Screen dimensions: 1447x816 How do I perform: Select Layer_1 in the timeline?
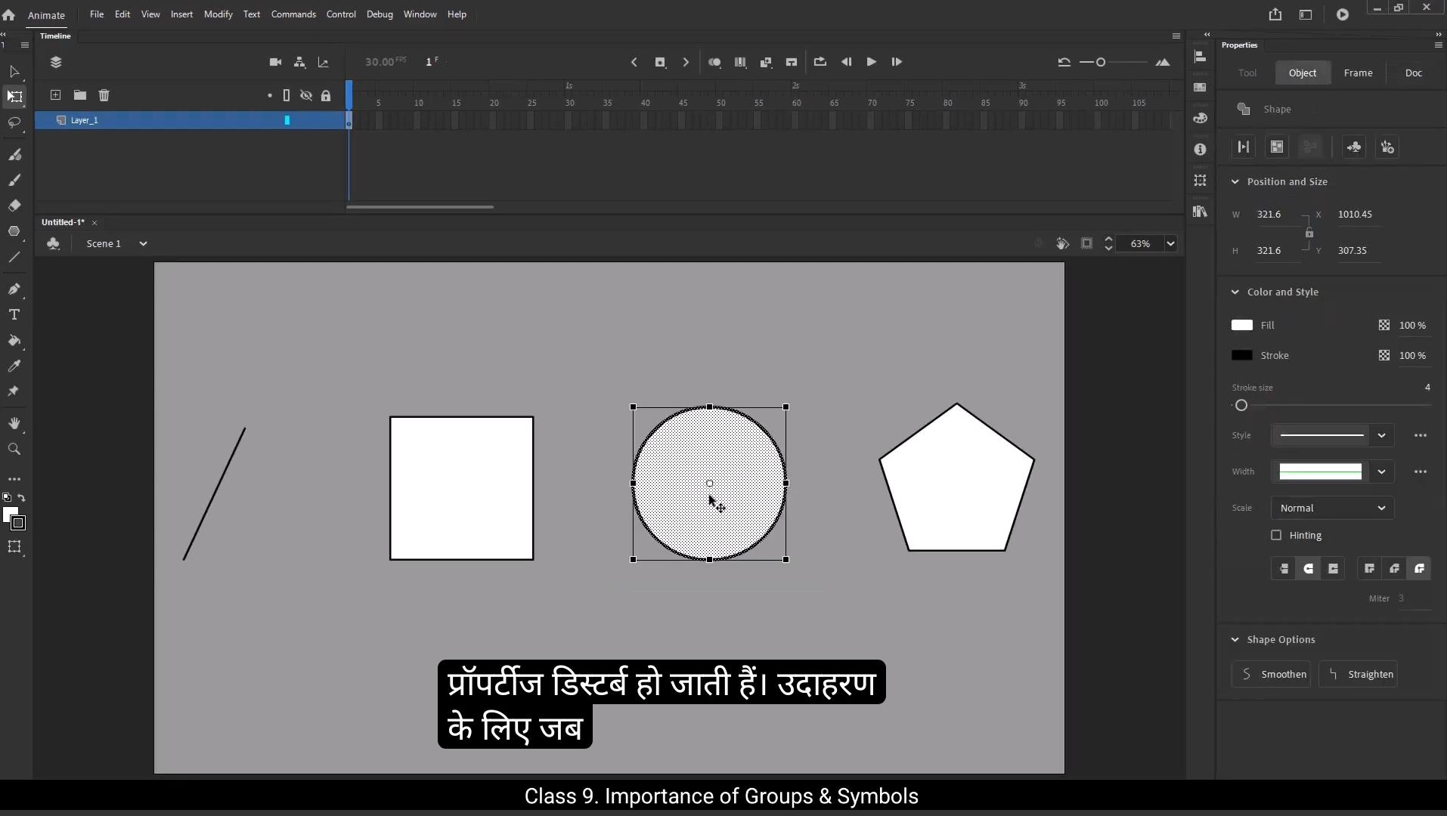coord(190,120)
